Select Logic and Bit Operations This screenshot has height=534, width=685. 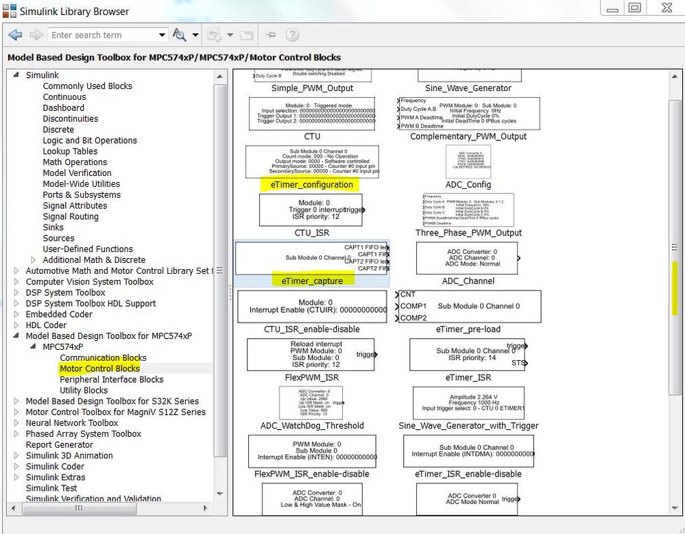point(90,140)
